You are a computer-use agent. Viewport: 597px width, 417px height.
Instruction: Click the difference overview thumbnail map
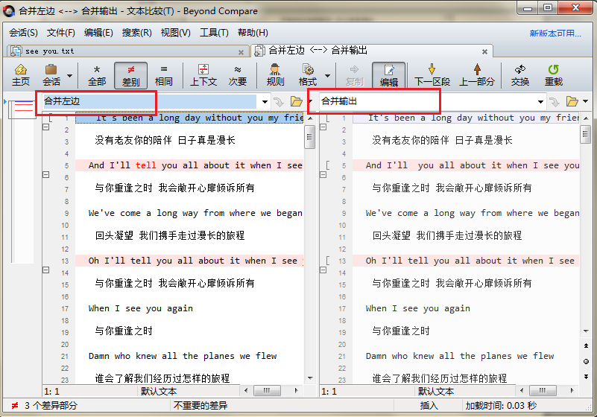(x=23, y=181)
